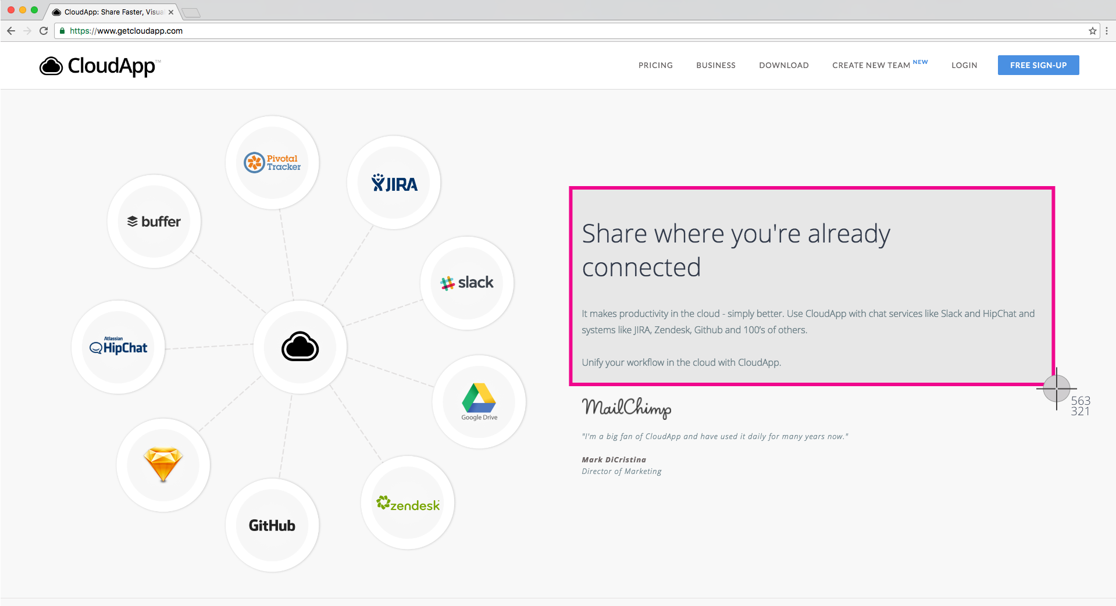Navigate to the Business menu item
Image resolution: width=1116 pixels, height=606 pixels.
point(715,66)
